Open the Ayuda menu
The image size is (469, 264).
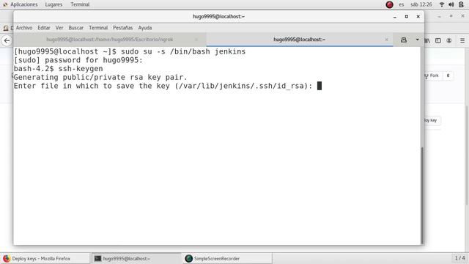coord(145,28)
